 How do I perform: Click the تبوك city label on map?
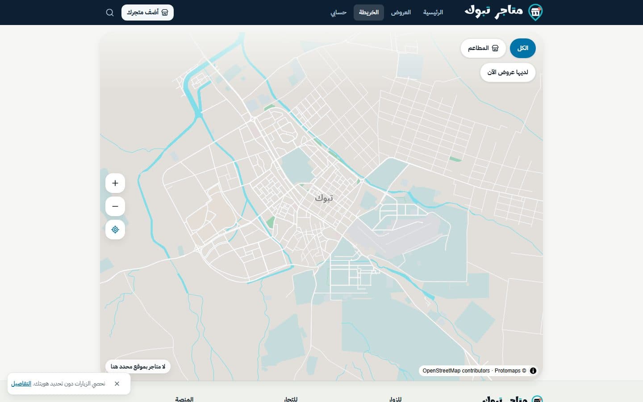tap(324, 198)
